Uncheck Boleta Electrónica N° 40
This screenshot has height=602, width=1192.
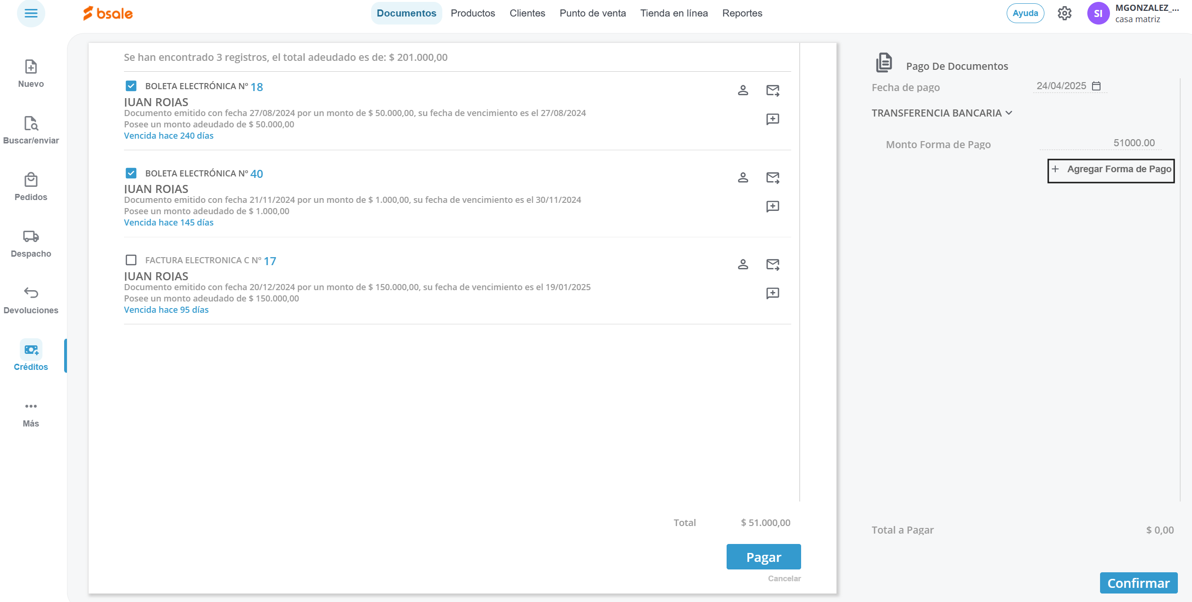point(131,173)
